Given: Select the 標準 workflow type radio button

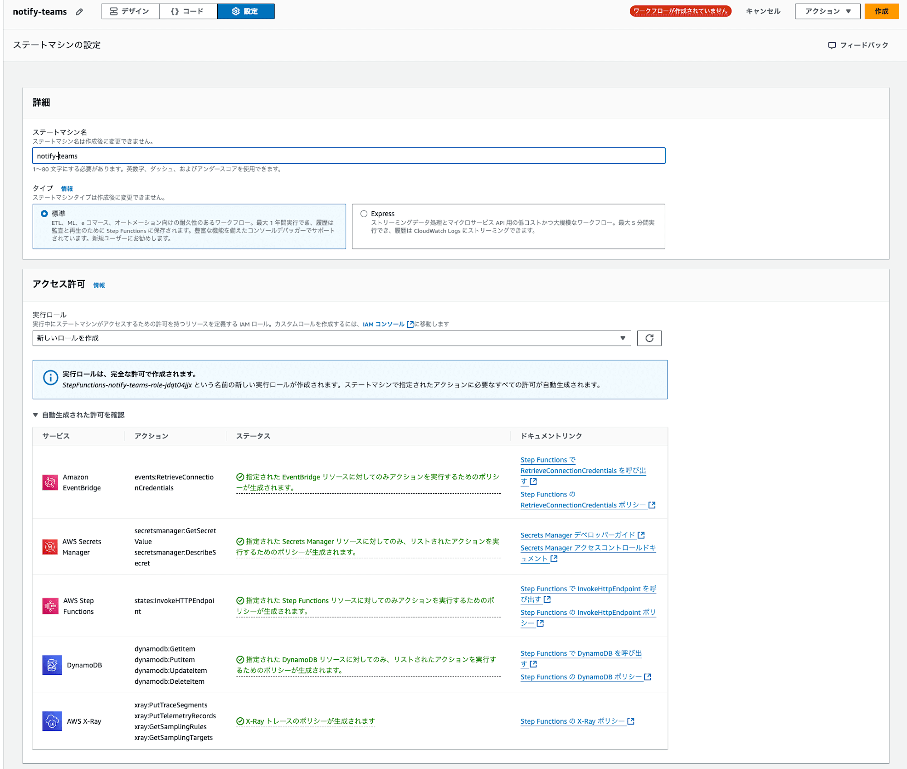Looking at the screenshot, I should [44, 214].
